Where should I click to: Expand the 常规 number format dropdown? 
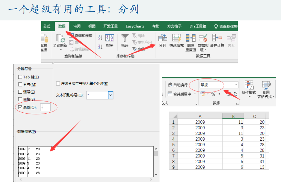coord(236,85)
